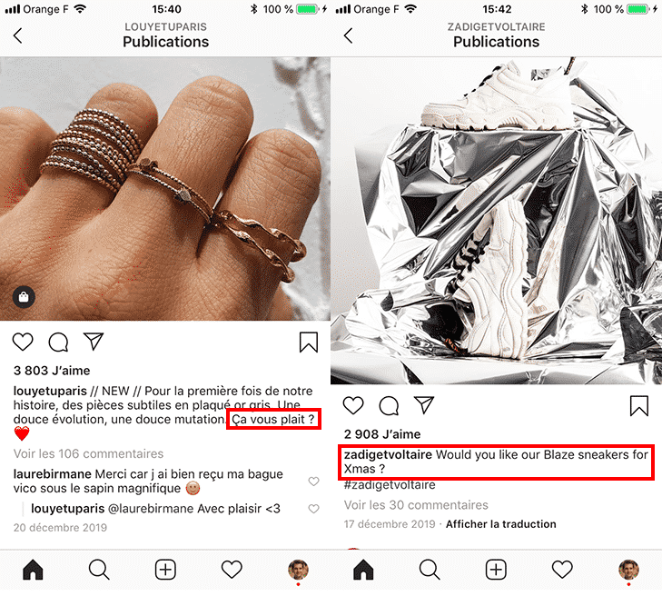Open comments on the sneakers post
This screenshot has height=596, width=662.
(389, 406)
